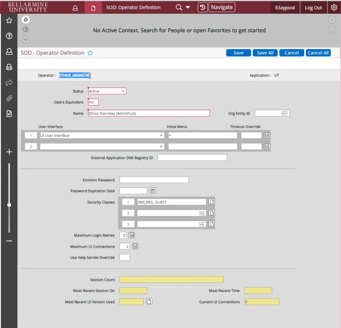Open lookup ellipsis for Security Class 2
The width and height of the screenshot is (341, 328).
(x=202, y=213)
